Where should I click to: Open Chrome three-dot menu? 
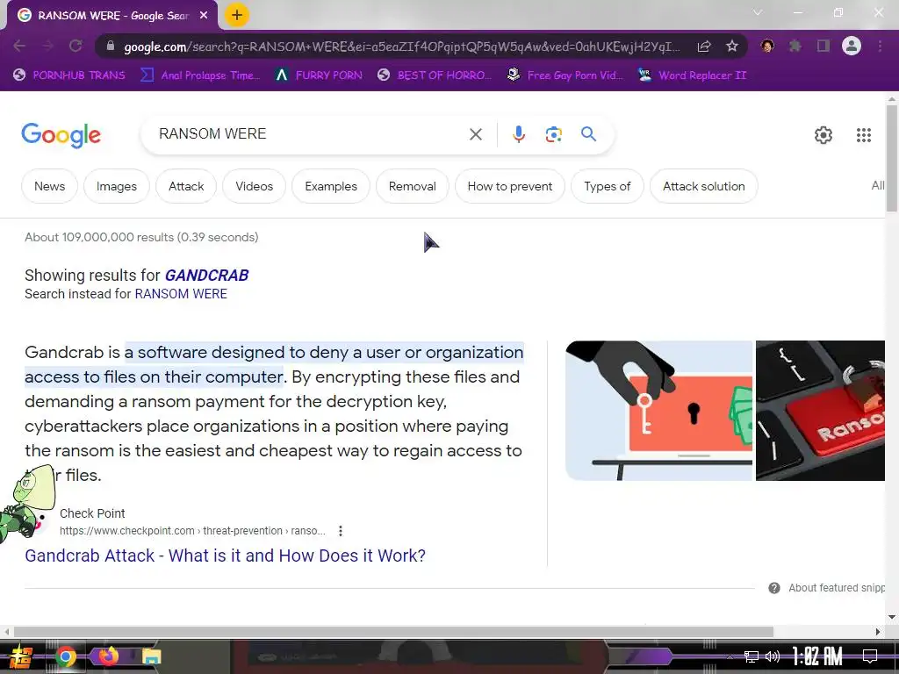coord(880,46)
